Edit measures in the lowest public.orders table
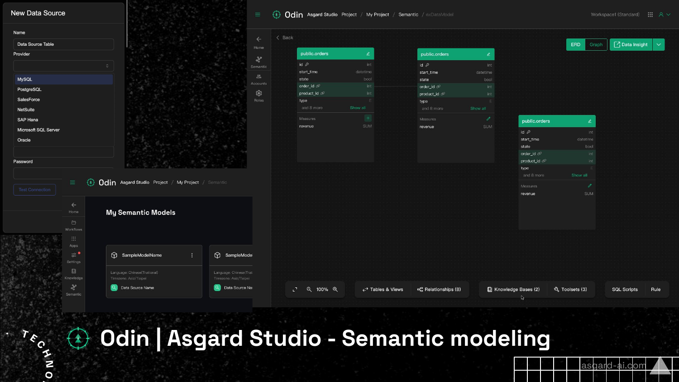Screen dimensions: 679x382 (590, 186)
